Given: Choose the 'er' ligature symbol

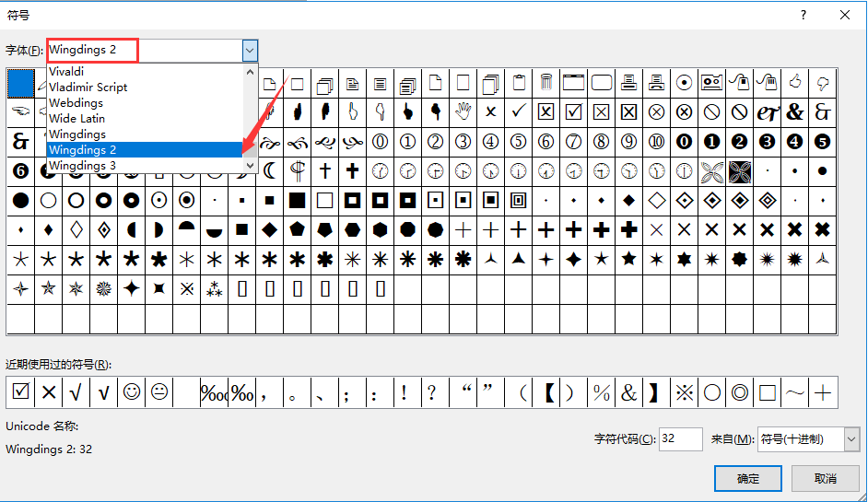Looking at the screenshot, I should click(768, 112).
